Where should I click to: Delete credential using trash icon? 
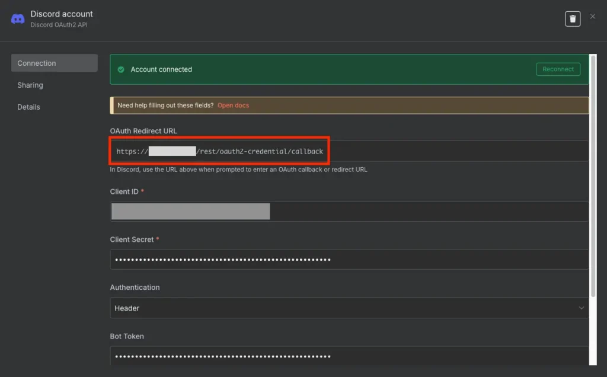573,18
